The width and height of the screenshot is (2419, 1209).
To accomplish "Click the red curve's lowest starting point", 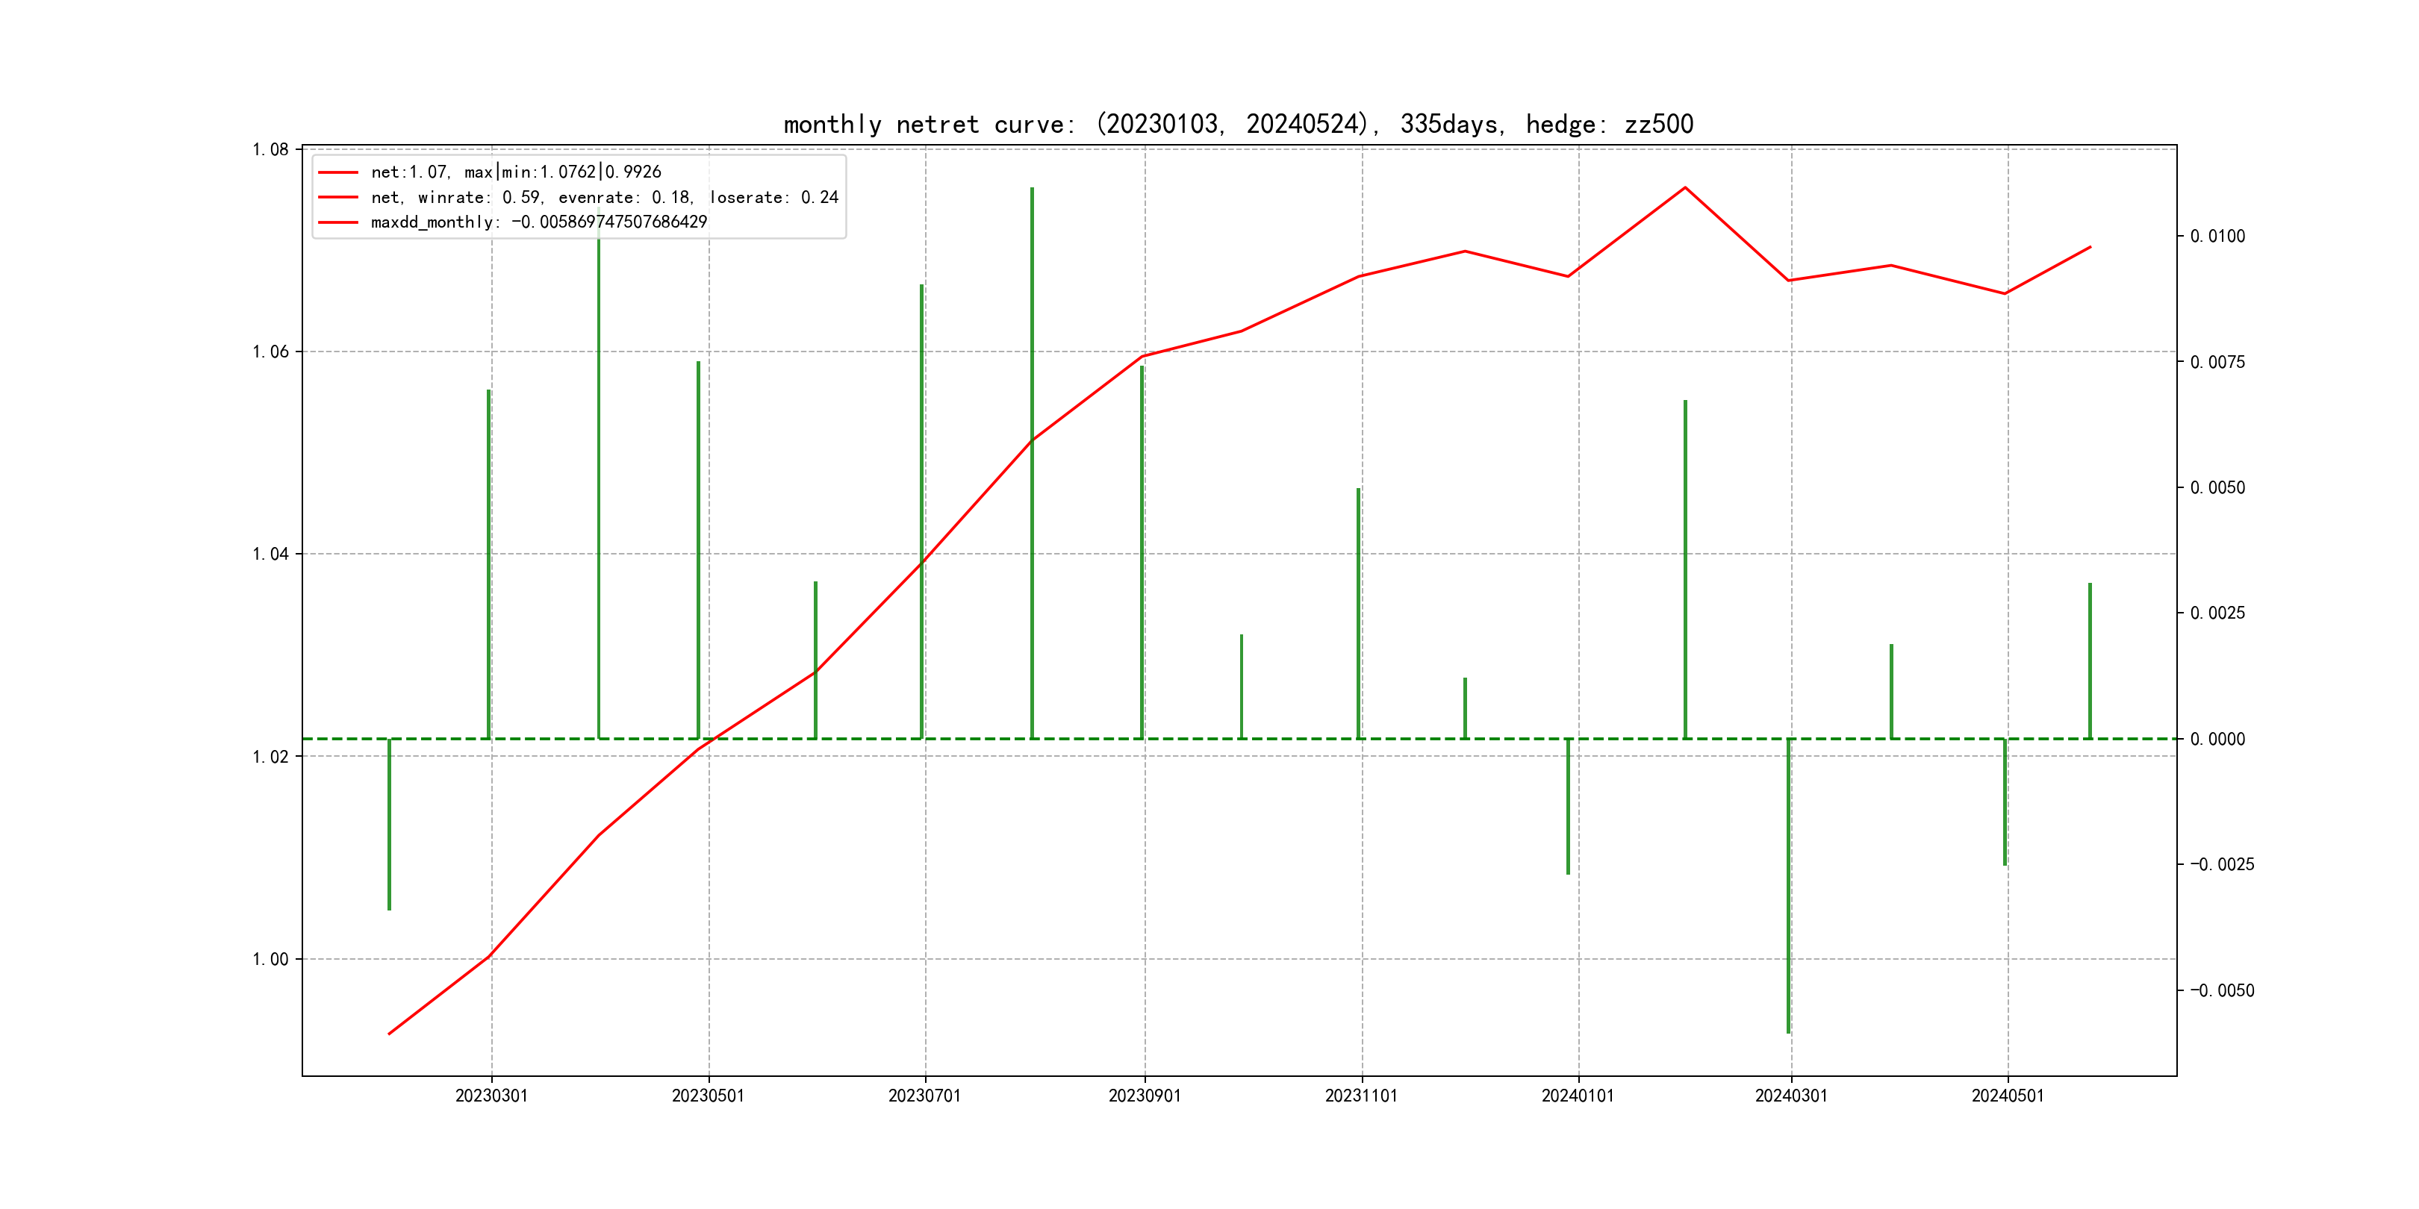I will click(390, 1034).
